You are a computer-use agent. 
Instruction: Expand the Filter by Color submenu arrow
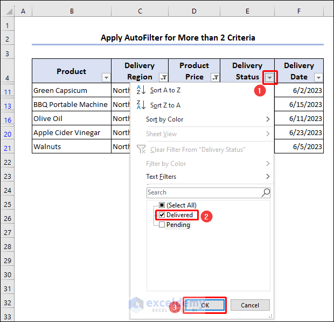[x=268, y=164]
